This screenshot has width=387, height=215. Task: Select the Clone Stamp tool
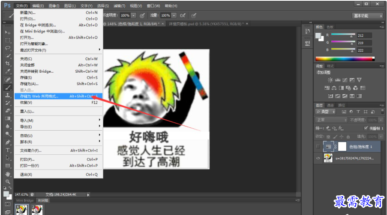(x=8, y=95)
